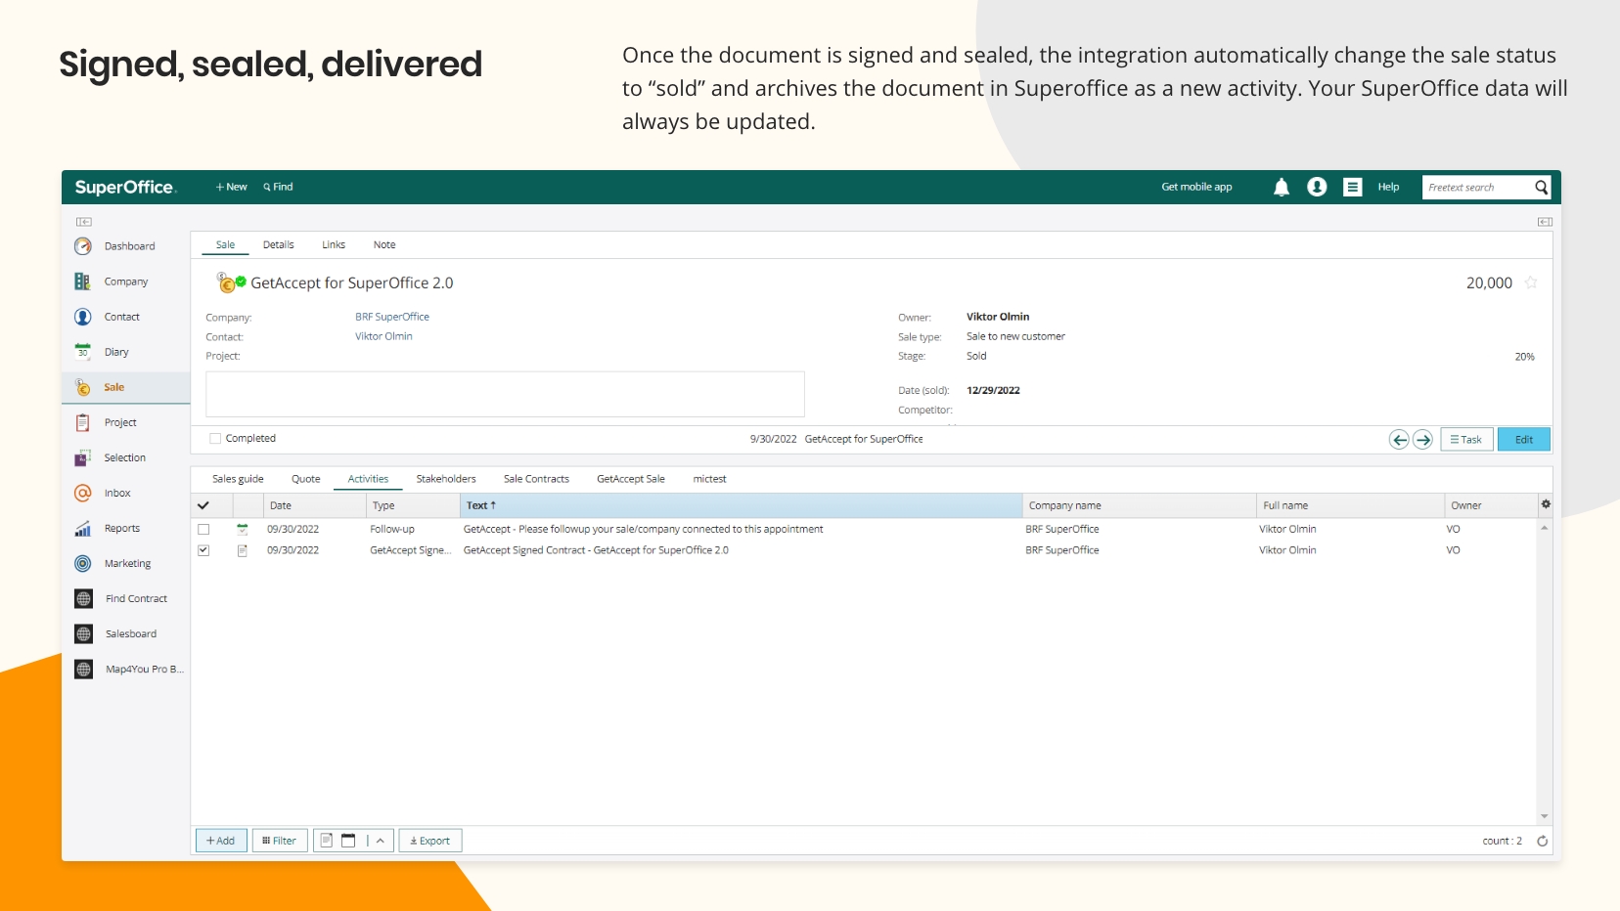Screen dimensions: 1620x911
Task: Uncheck the GetAccept Signed Contract row checkbox
Action: 203,550
